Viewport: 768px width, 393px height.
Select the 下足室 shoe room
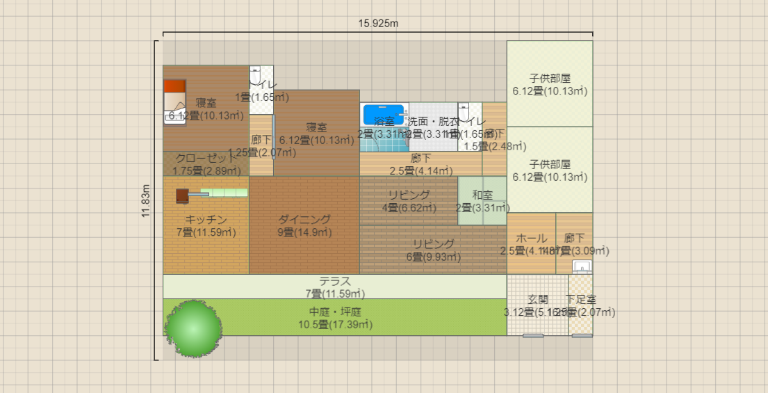click(x=580, y=305)
